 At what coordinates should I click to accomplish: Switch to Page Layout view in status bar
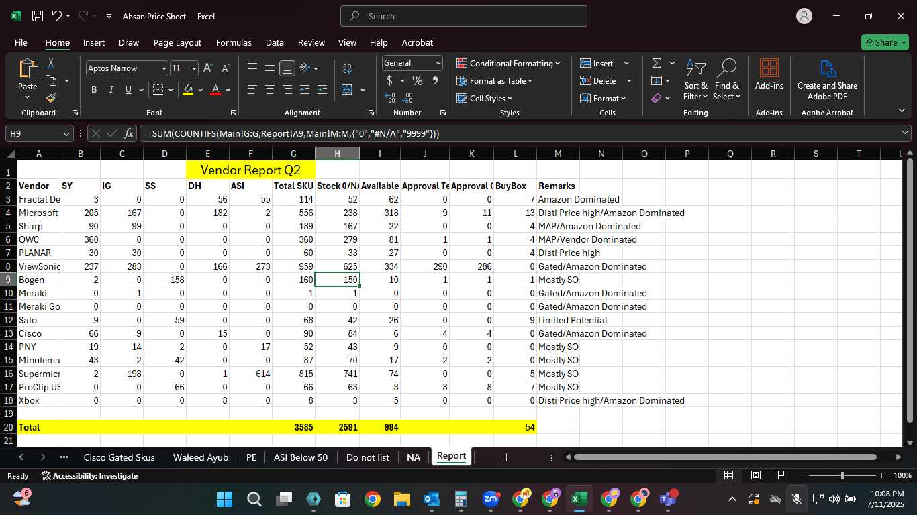coord(755,475)
